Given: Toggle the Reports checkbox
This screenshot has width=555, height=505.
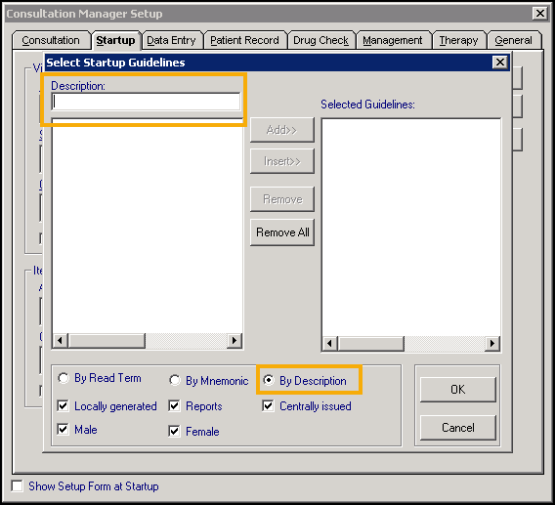Looking at the screenshot, I should click(174, 406).
